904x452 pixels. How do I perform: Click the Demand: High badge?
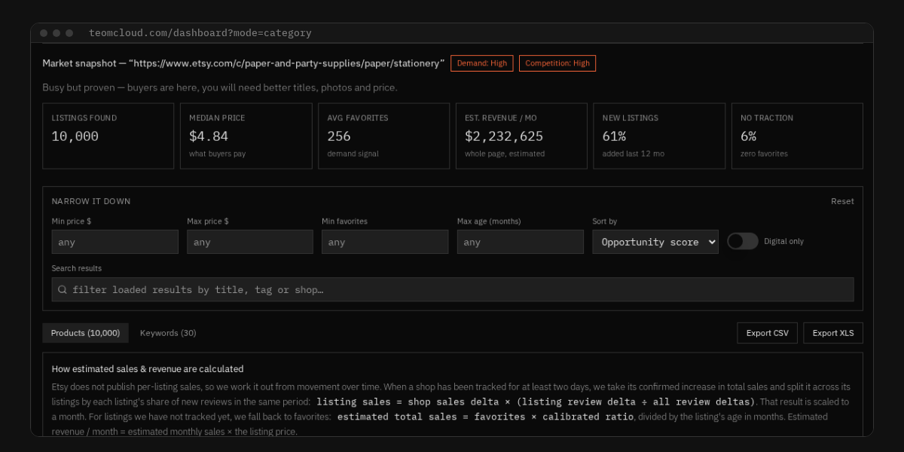[482, 63]
